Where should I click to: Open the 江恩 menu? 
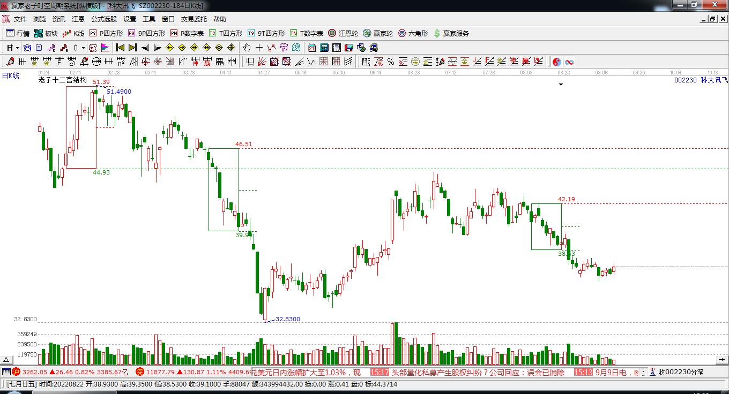(78, 19)
